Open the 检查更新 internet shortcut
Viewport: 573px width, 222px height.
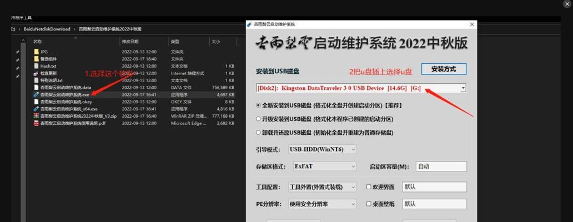coord(46,73)
